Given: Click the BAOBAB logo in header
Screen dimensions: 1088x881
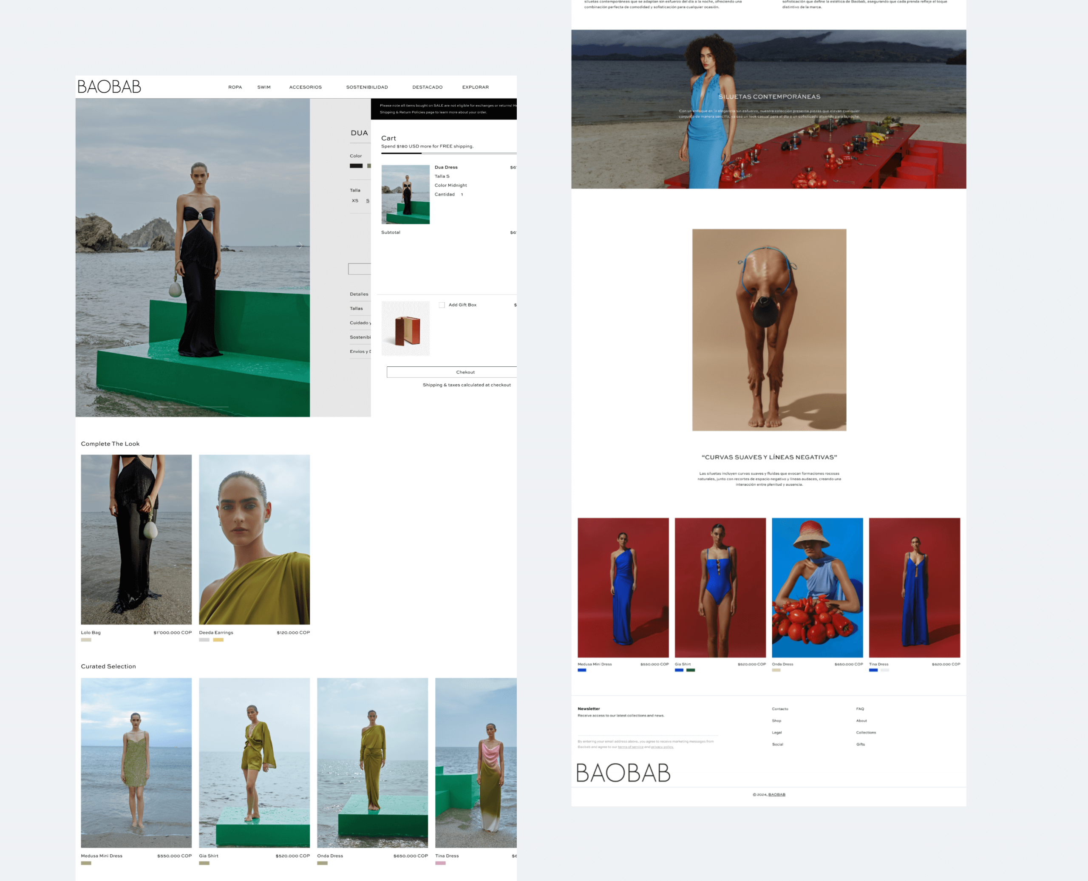Looking at the screenshot, I should (x=109, y=87).
